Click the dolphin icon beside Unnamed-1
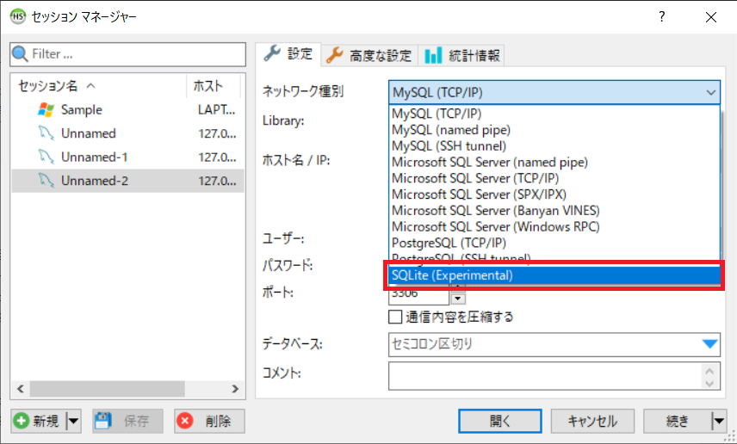 pos(46,157)
